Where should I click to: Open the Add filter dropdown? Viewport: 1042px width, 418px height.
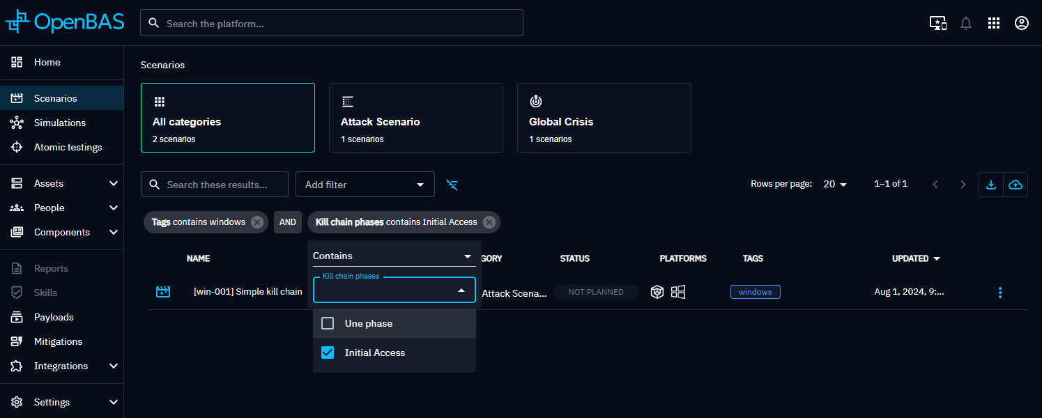[x=365, y=185]
